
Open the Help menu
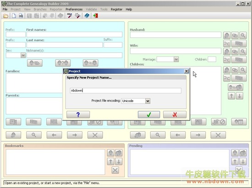pos(129,9)
